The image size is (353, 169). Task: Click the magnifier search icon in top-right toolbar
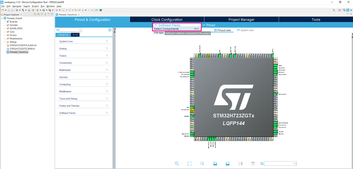tap(334, 10)
